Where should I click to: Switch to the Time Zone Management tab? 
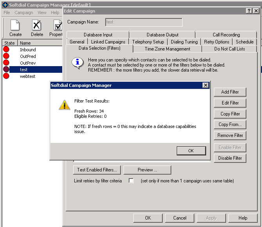[167, 49]
